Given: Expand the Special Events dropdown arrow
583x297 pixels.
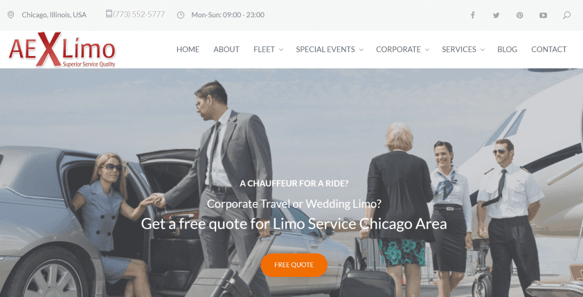Looking at the screenshot, I should [361, 49].
